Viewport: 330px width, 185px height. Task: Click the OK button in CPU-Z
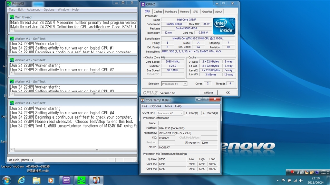click(x=228, y=92)
